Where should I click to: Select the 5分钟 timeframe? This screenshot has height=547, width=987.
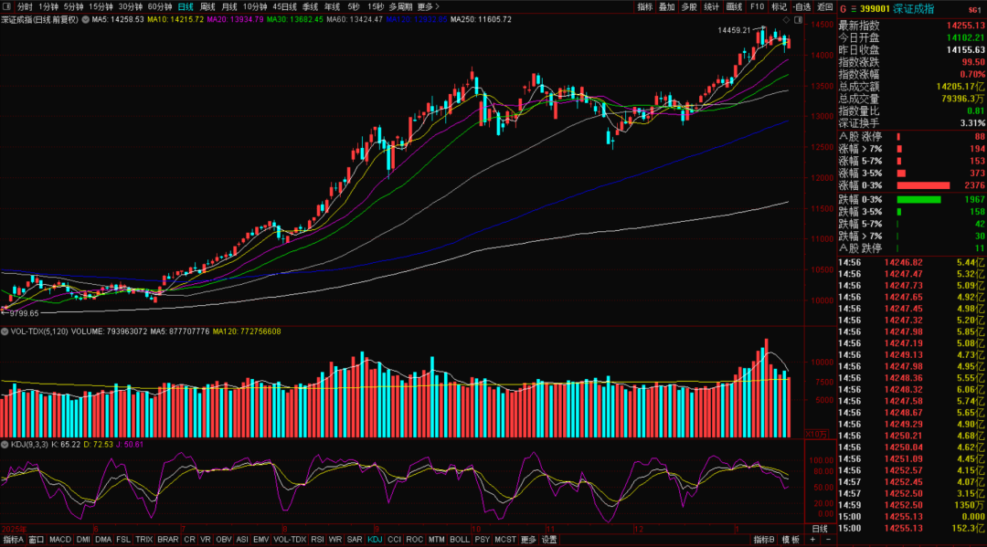coord(73,6)
